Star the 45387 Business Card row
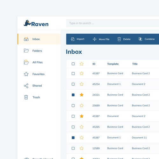 click(82, 73)
